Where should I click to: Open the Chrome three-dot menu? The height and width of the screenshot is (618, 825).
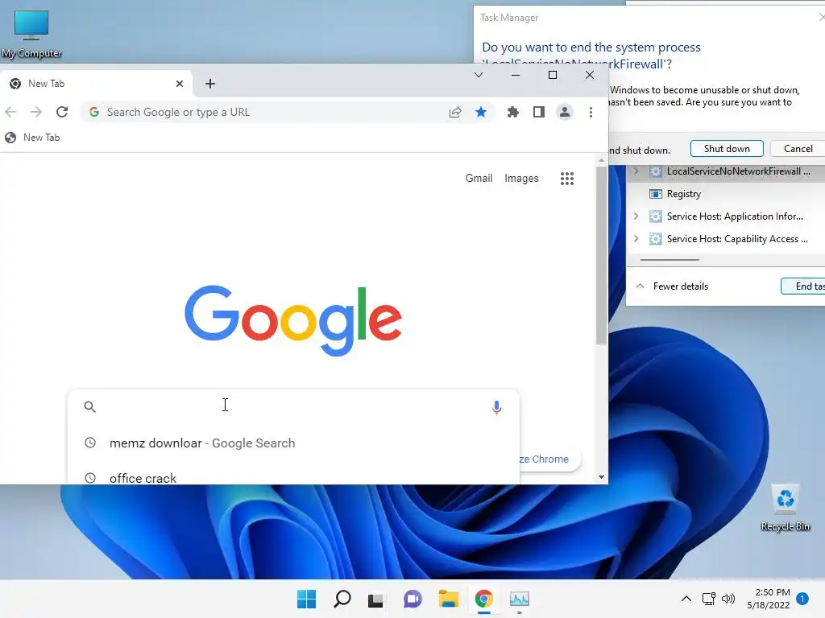pyautogui.click(x=591, y=112)
